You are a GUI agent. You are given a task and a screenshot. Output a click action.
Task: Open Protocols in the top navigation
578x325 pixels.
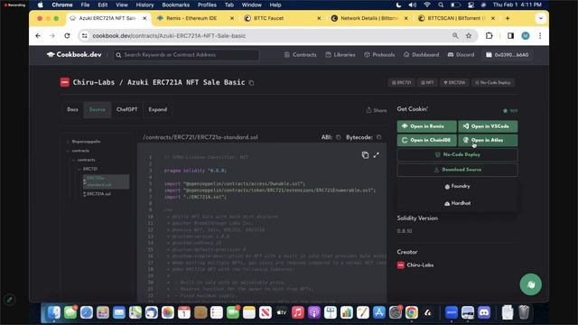(x=379, y=54)
